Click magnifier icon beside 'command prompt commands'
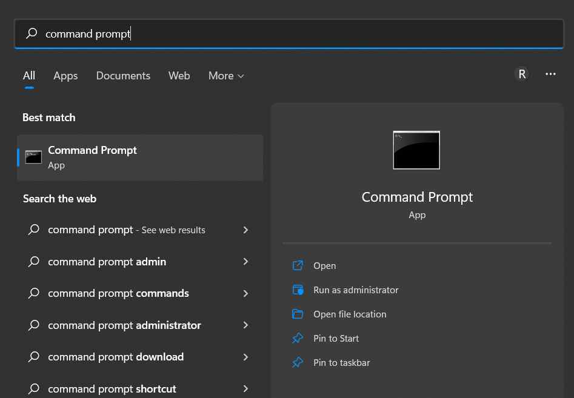The image size is (574, 398). click(x=34, y=293)
